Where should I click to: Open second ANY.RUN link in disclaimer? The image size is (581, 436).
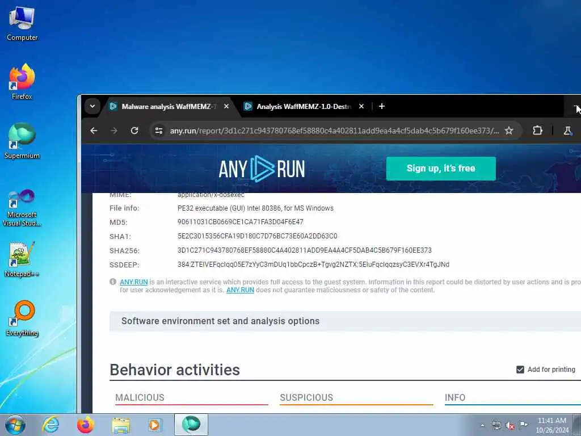click(240, 290)
